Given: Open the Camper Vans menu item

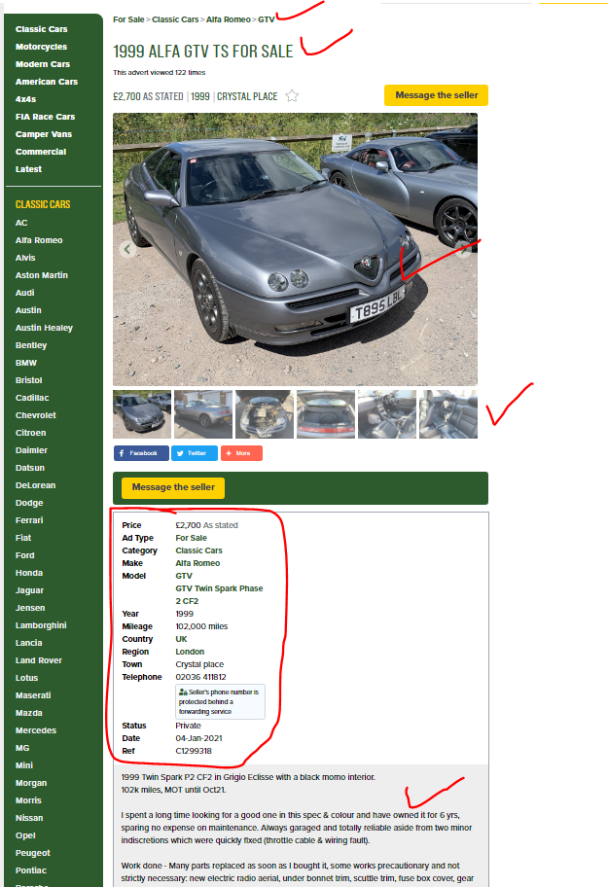Looking at the screenshot, I should coord(44,134).
